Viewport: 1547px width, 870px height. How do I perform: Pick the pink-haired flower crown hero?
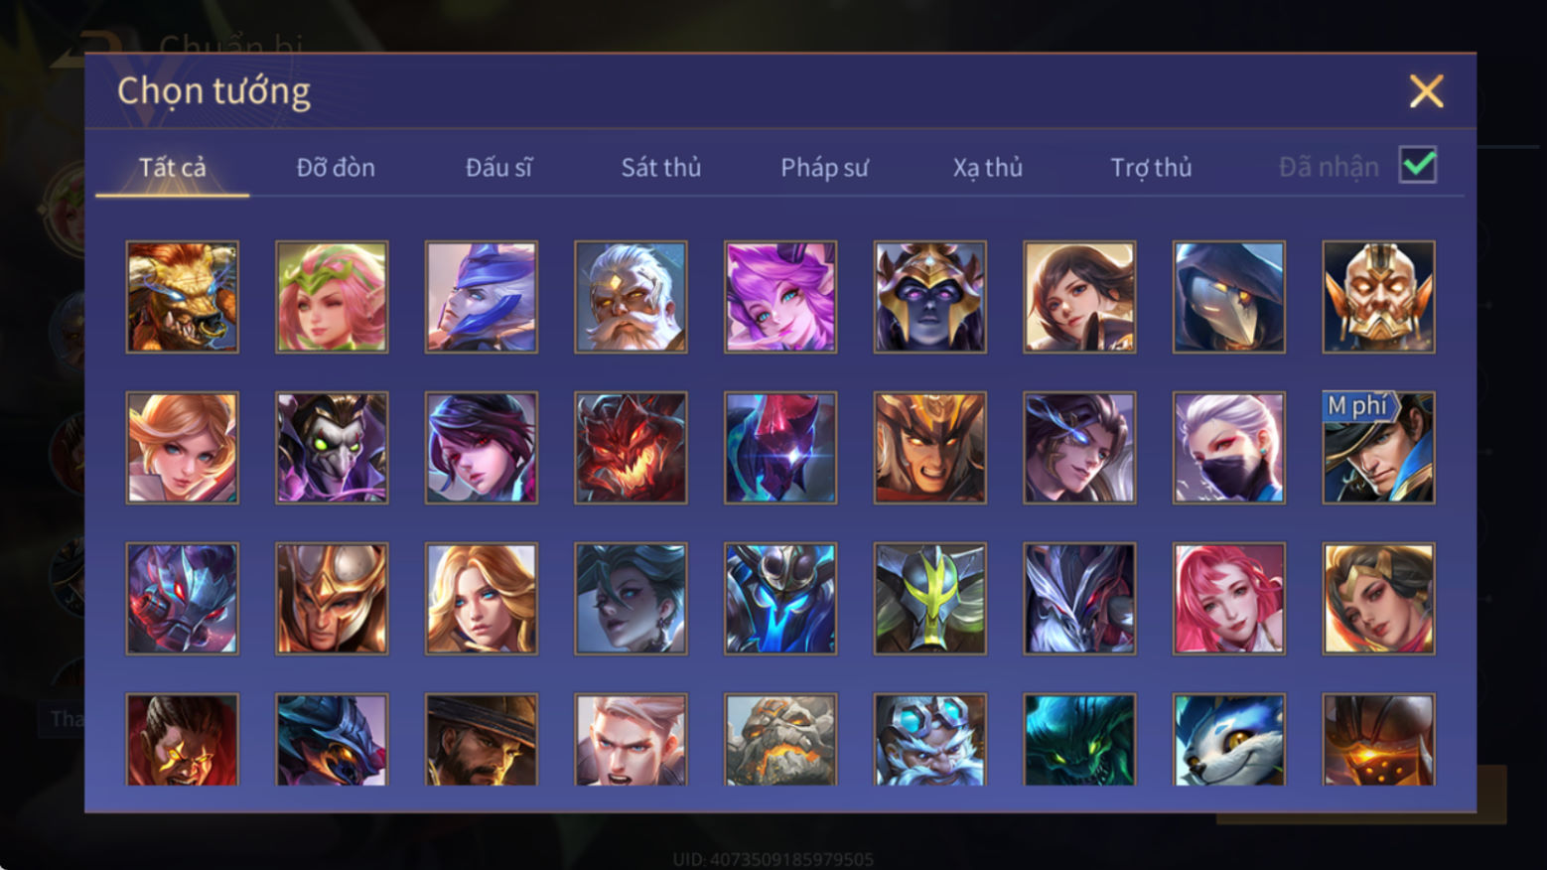[332, 297]
